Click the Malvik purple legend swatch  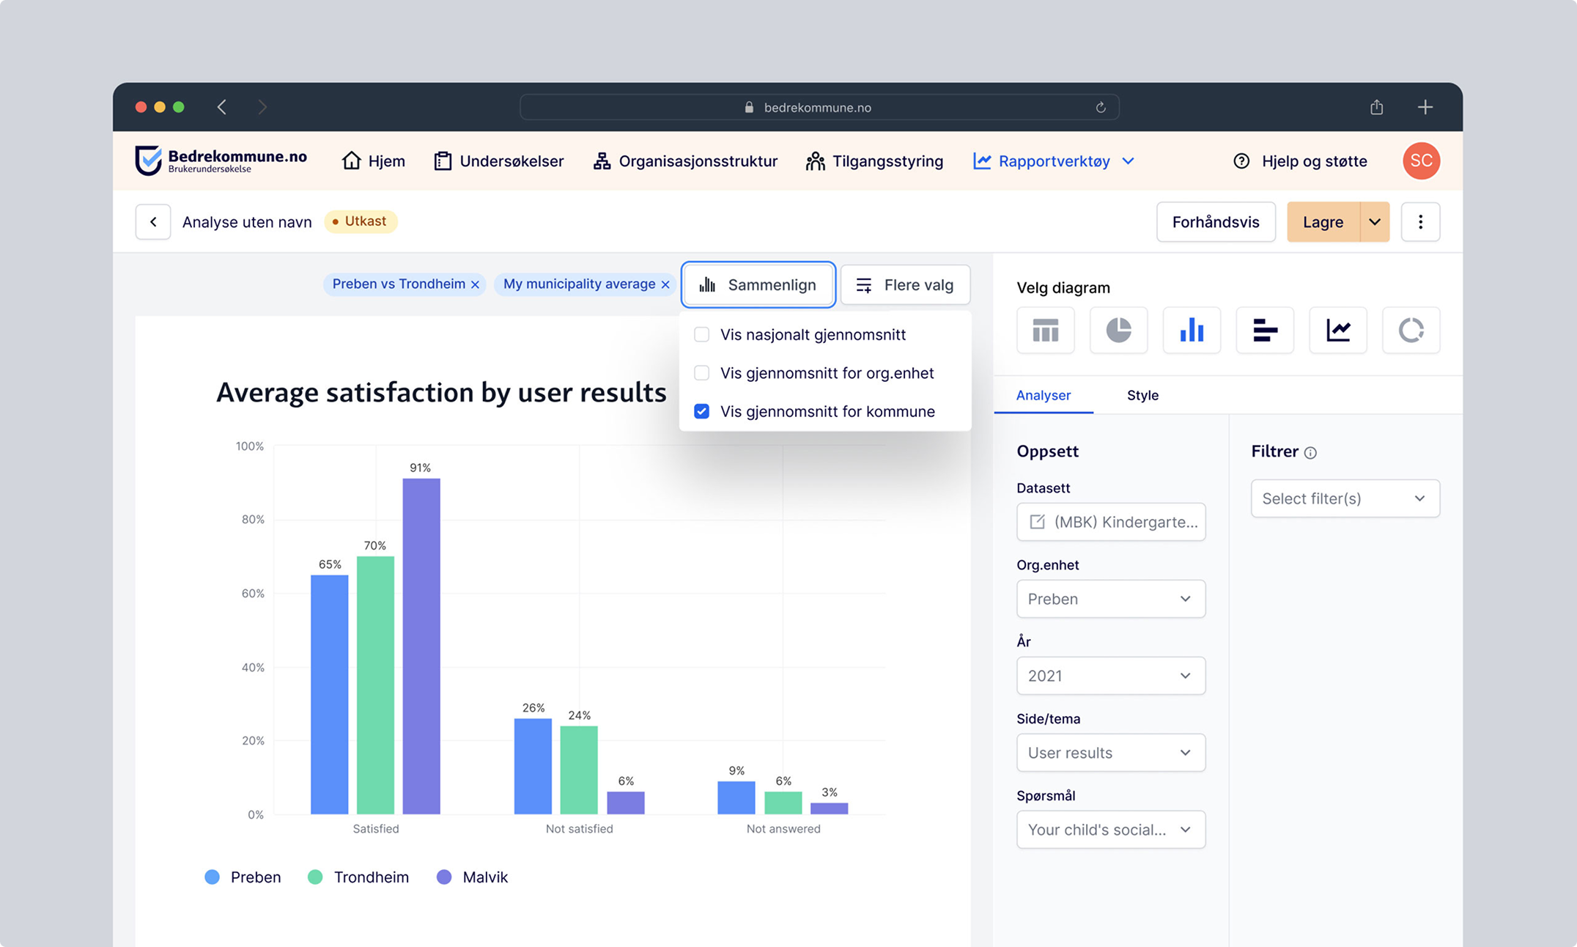[x=444, y=877]
